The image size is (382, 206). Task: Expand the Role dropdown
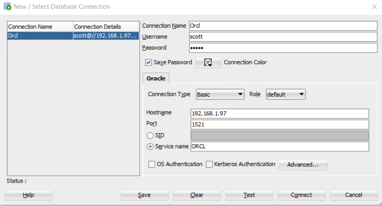286,94
